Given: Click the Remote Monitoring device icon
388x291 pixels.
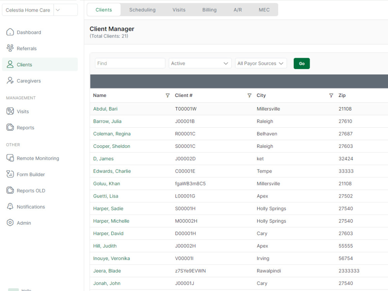Looking at the screenshot, I should (10, 158).
